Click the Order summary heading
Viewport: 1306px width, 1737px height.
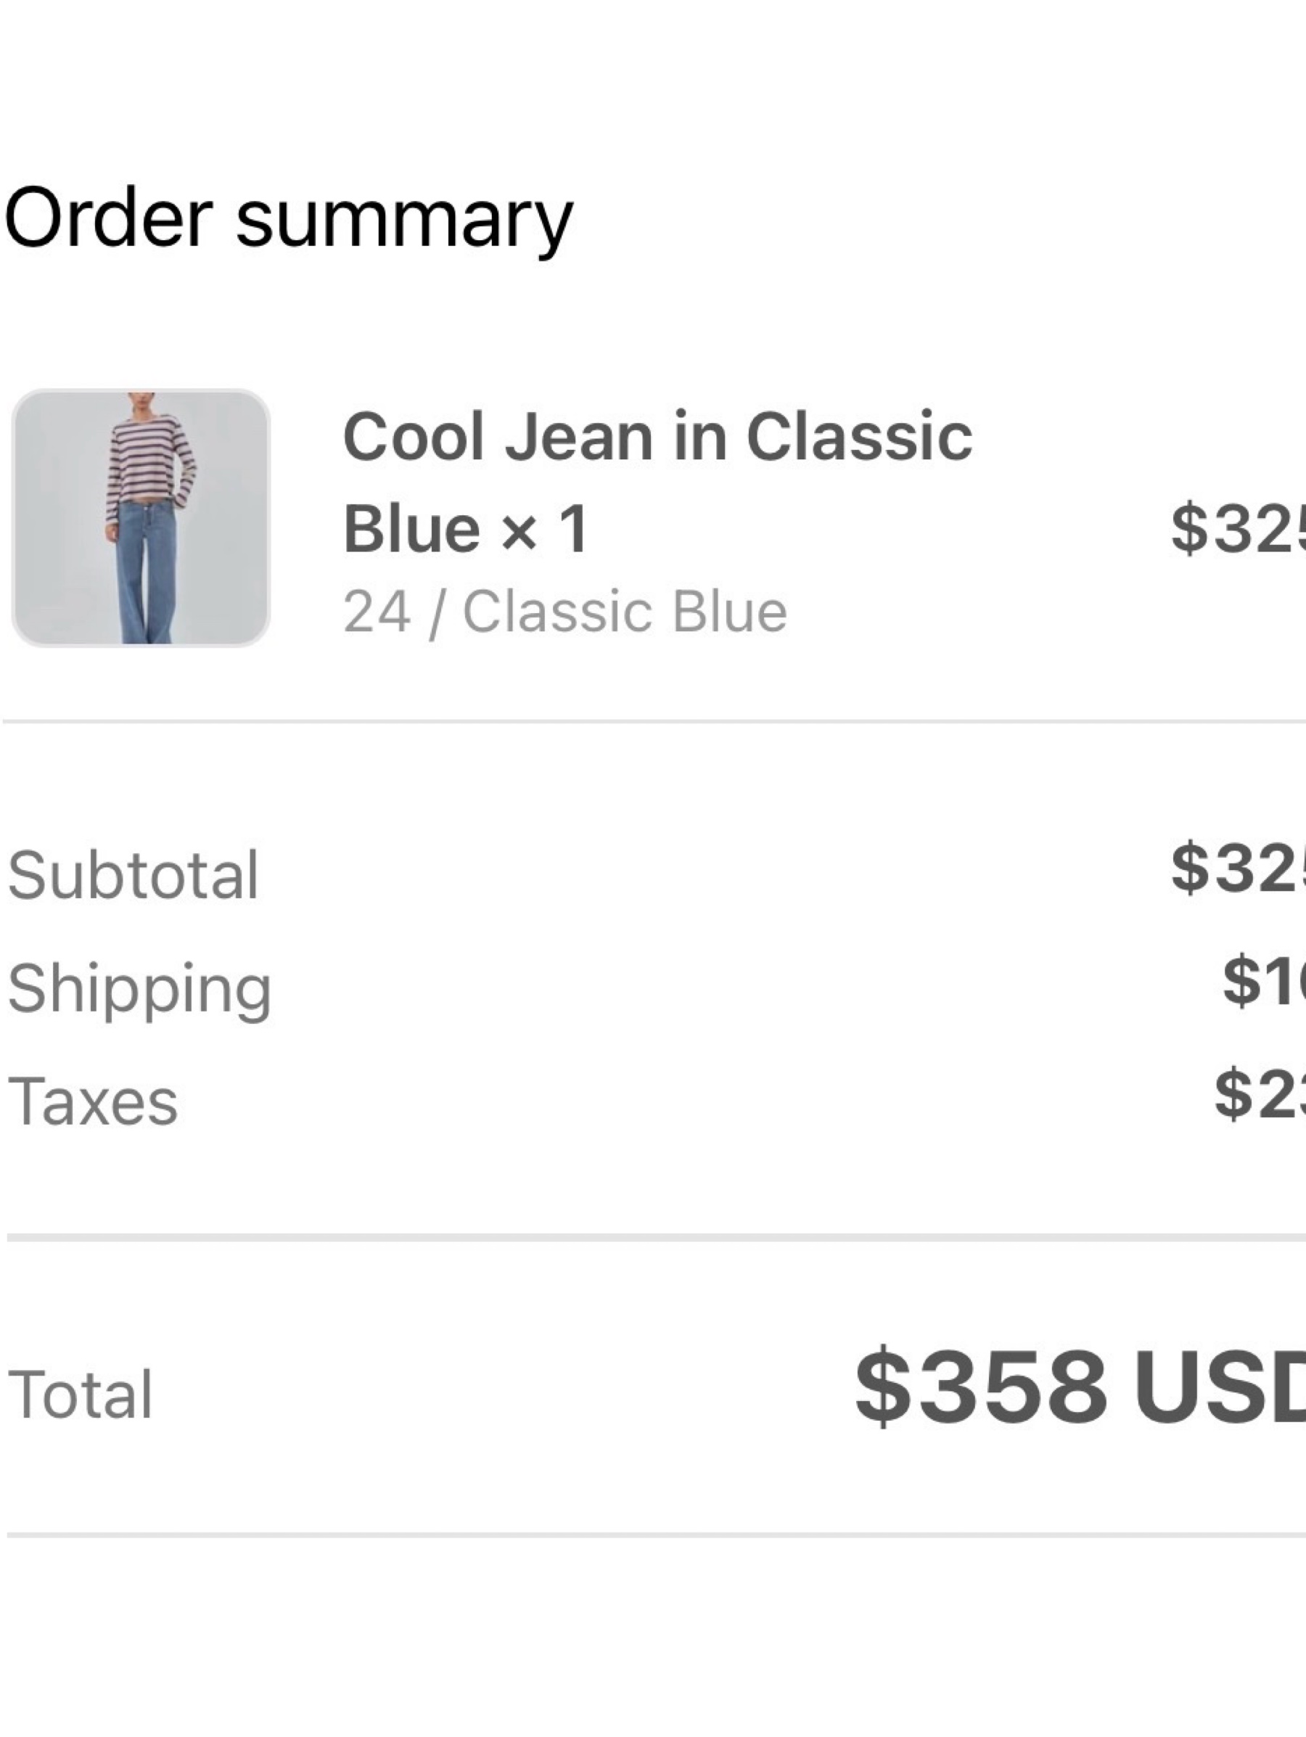point(289,218)
